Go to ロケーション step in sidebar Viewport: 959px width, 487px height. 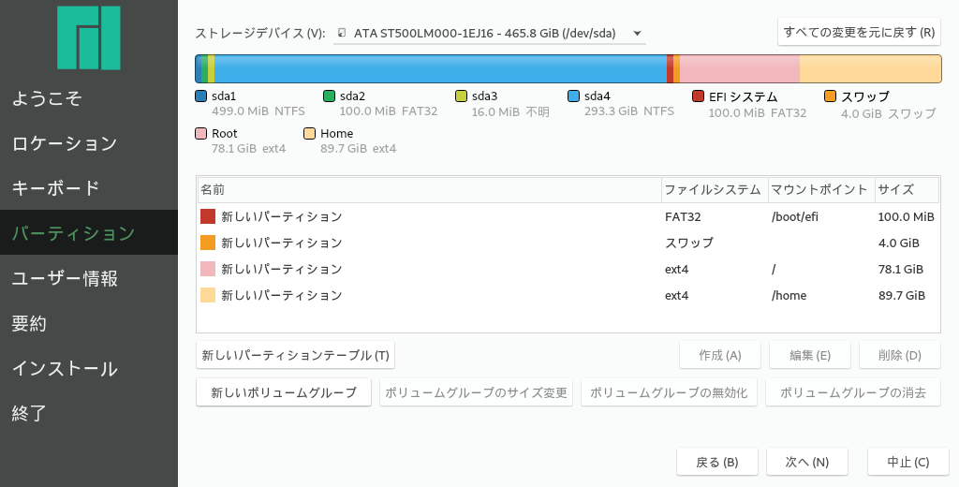pyautogui.click(x=89, y=143)
